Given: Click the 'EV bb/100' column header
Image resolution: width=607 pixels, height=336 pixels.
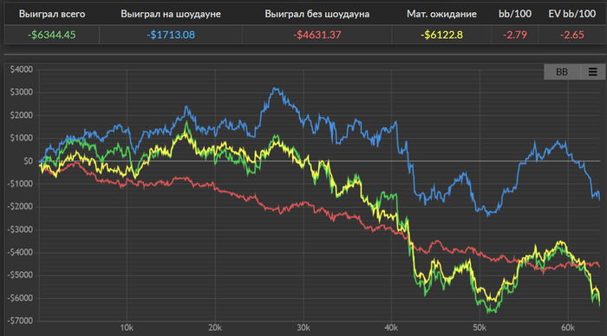Looking at the screenshot, I should pyautogui.click(x=572, y=15).
